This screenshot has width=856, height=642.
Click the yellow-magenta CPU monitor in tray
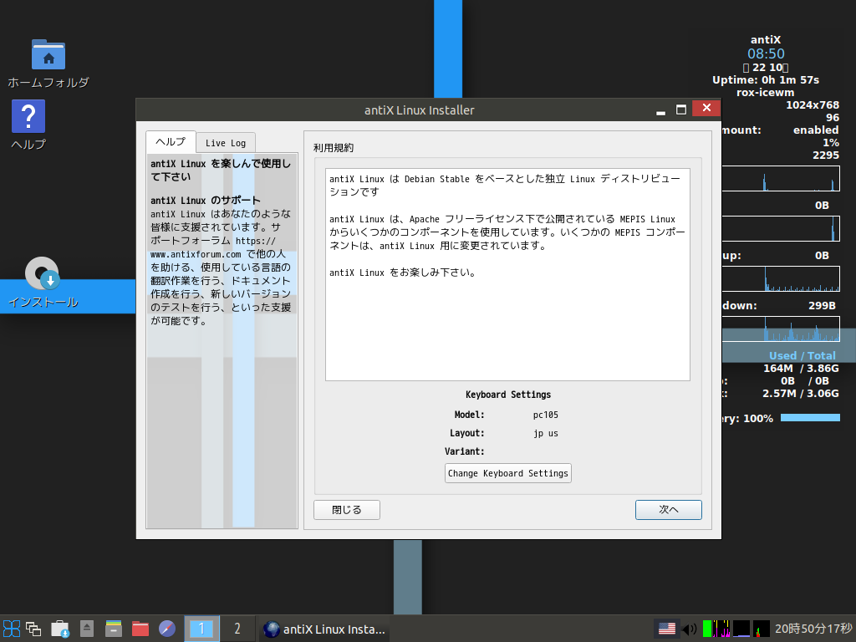pyautogui.click(x=721, y=629)
